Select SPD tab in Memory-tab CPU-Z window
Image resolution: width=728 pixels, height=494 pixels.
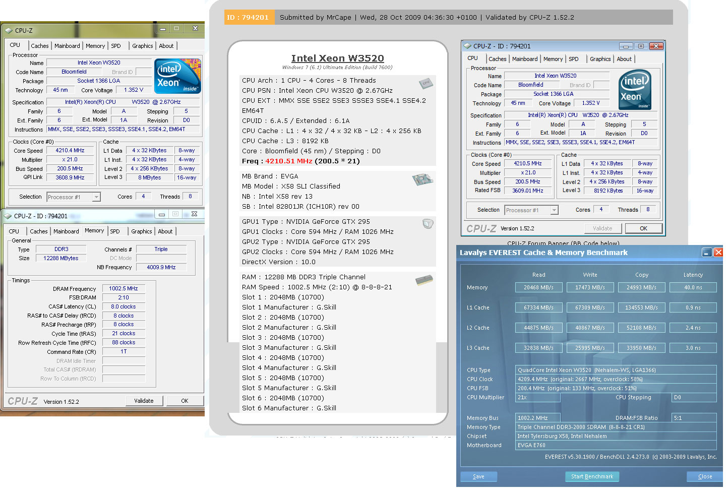point(115,231)
